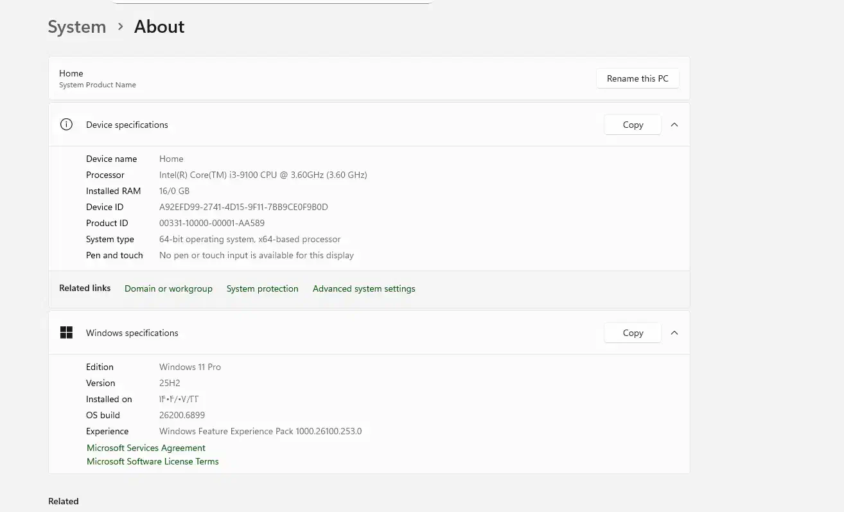
Task: Go back to System via the breadcrumb
Action: point(77,27)
